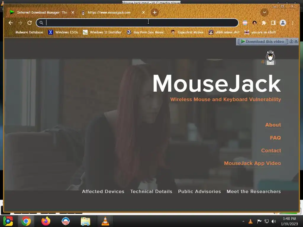Toggle the browser side panel
The height and width of the screenshot is (227, 303).
click(273, 23)
